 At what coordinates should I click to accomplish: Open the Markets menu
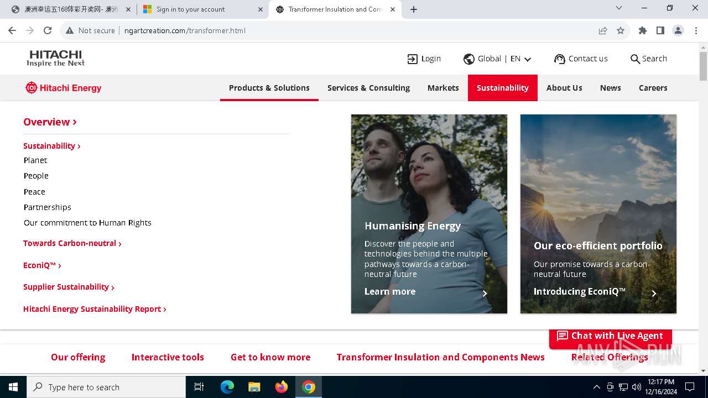[x=443, y=88]
